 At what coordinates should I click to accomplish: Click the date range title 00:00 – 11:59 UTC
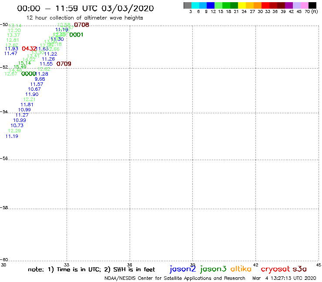point(85,8)
